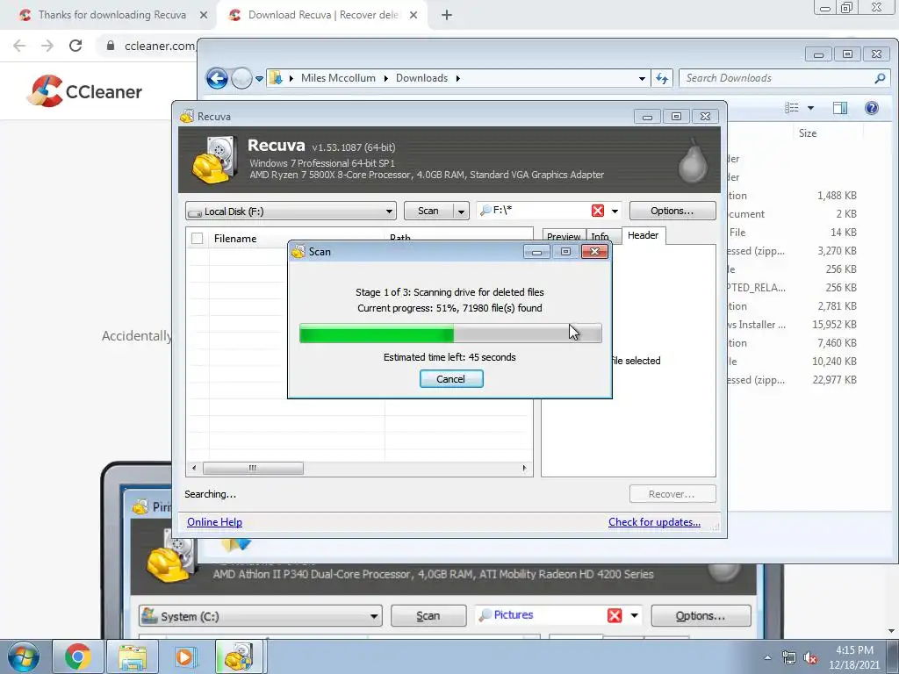This screenshot has width=899, height=674.
Task: Click the muted volume tray icon
Action: click(x=810, y=658)
